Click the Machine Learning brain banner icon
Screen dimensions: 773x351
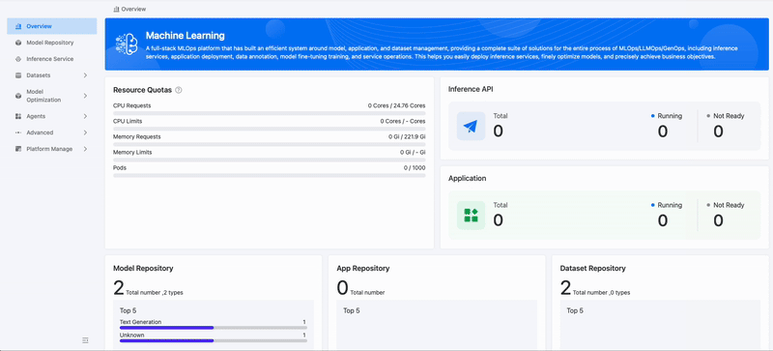tap(127, 44)
